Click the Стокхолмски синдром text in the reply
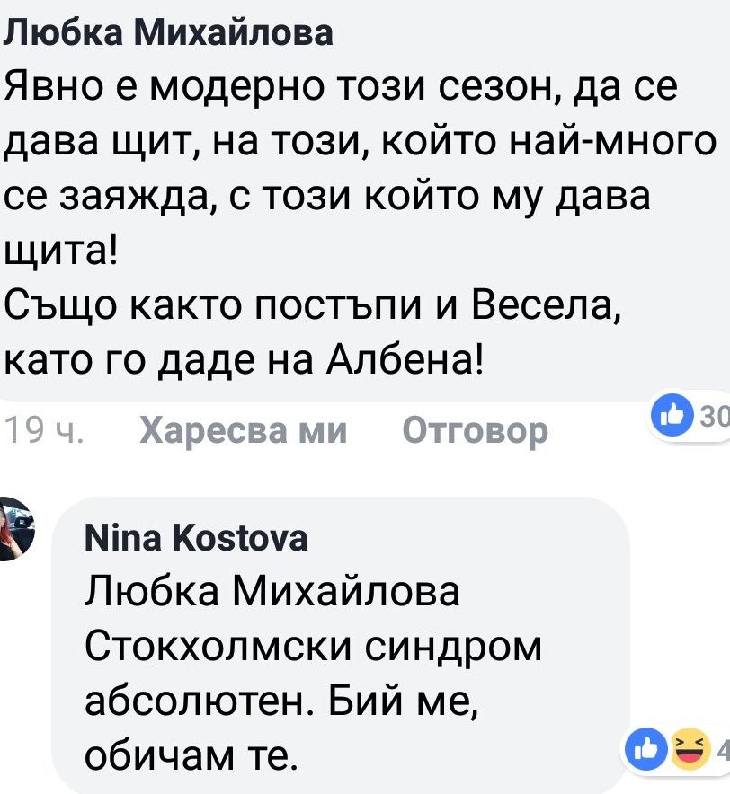The width and height of the screenshot is (730, 794). click(x=312, y=646)
